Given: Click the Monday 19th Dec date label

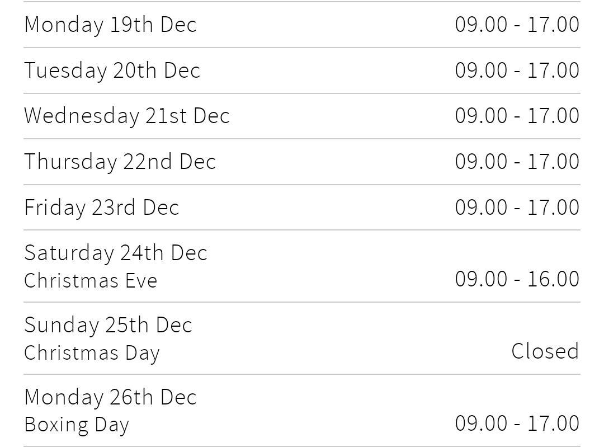Looking at the screenshot, I should point(110,25).
